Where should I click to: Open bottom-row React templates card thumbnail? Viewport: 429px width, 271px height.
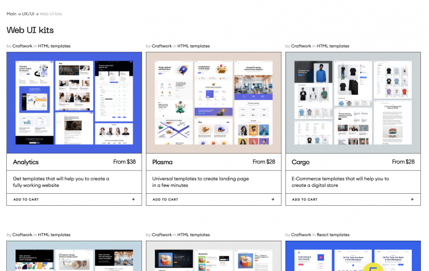353,256
